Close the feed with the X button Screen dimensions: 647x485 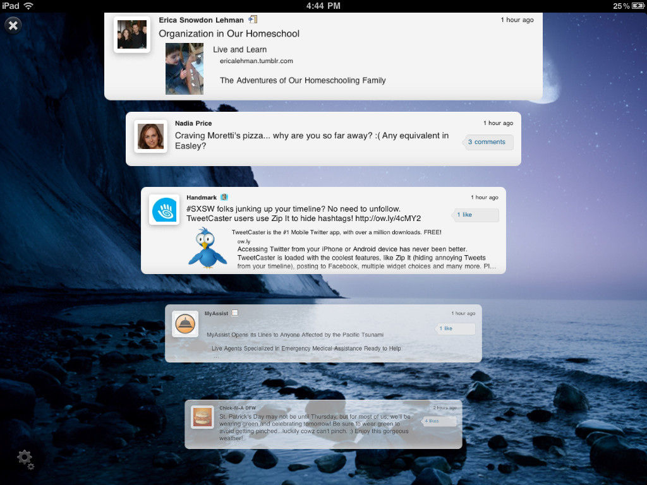pyautogui.click(x=13, y=25)
